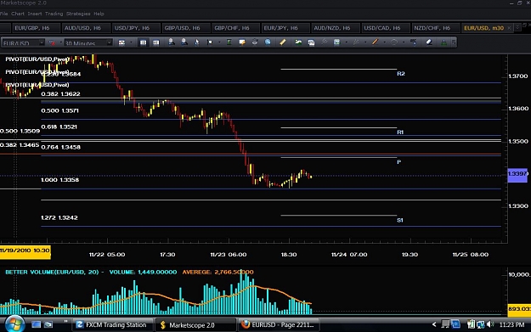This screenshot has width=531, height=332.
Task: Open the File menu
Action: coord(3,14)
